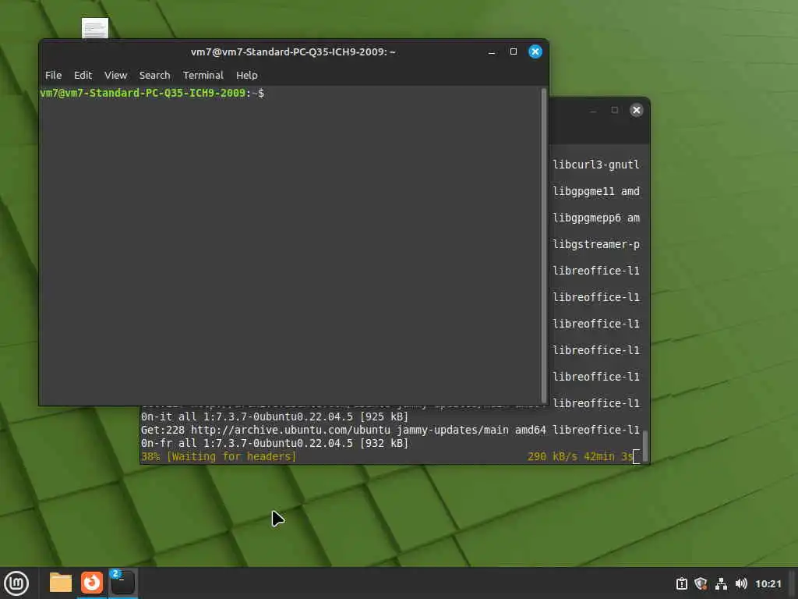Click the background terminal scrollbar
Image resolution: width=798 pixels, height=599 pixels.
coord(645,445)
